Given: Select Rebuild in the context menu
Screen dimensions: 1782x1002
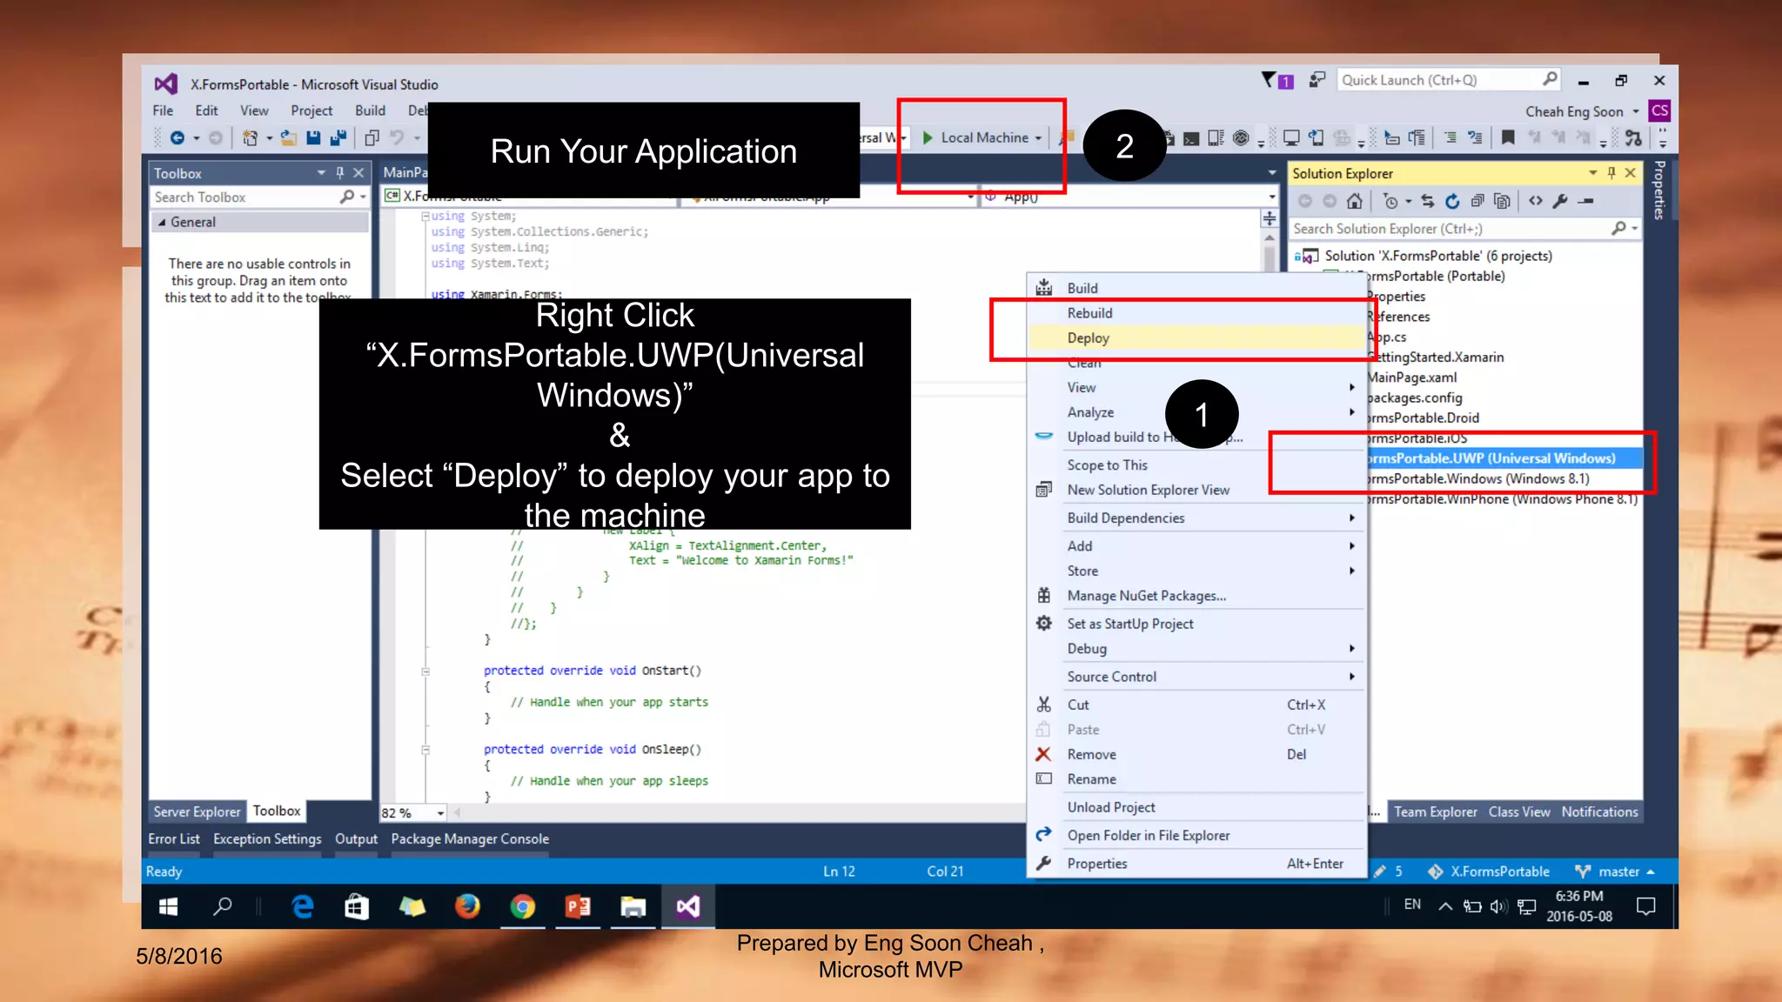Looking at the screenshot, I should [x=1197, y=313].
